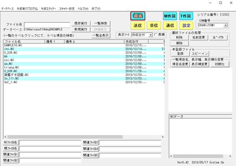The image size is (236, 166).
Task: Select the 旋盤デモ図面.NC file row
Action: tap(84, 75)
